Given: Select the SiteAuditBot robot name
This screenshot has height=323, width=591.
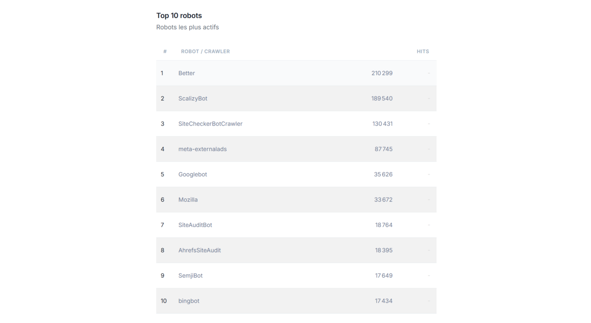Looking at the screenshot, I should click(195, 225).
